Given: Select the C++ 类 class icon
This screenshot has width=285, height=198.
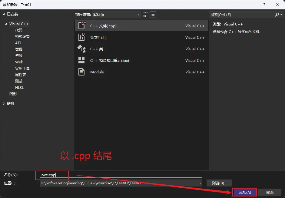Looking at the screenshot, I should (81, 49).
